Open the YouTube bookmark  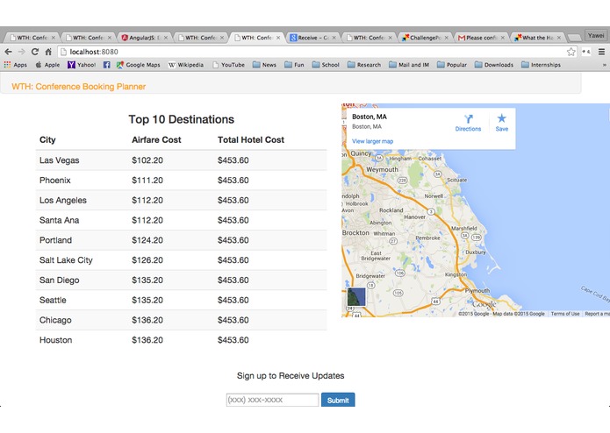click(x=229, y=65)
